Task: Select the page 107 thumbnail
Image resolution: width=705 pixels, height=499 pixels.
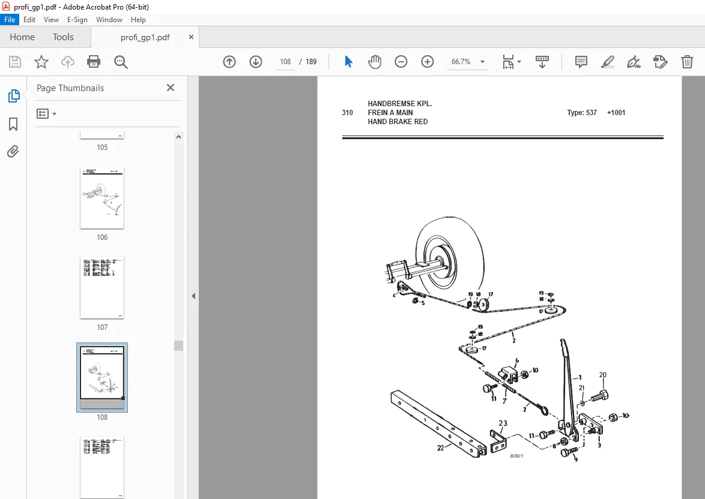Action: click(x=102, y=287)
